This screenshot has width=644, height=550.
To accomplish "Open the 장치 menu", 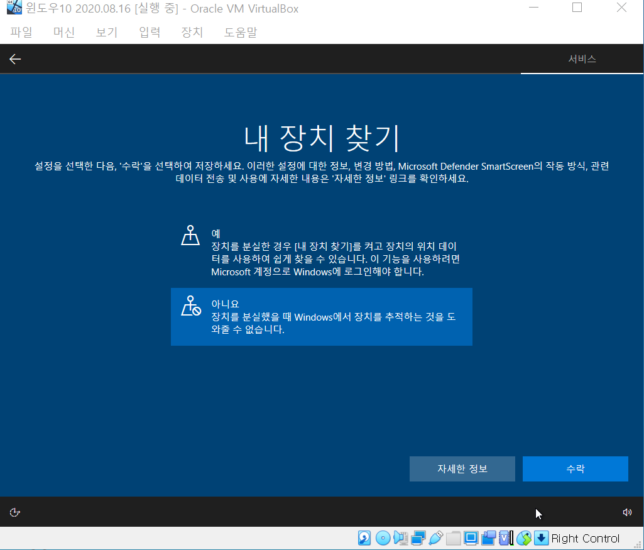I will tap(192, 32).
